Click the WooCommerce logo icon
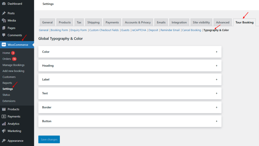 click(4, 45)
